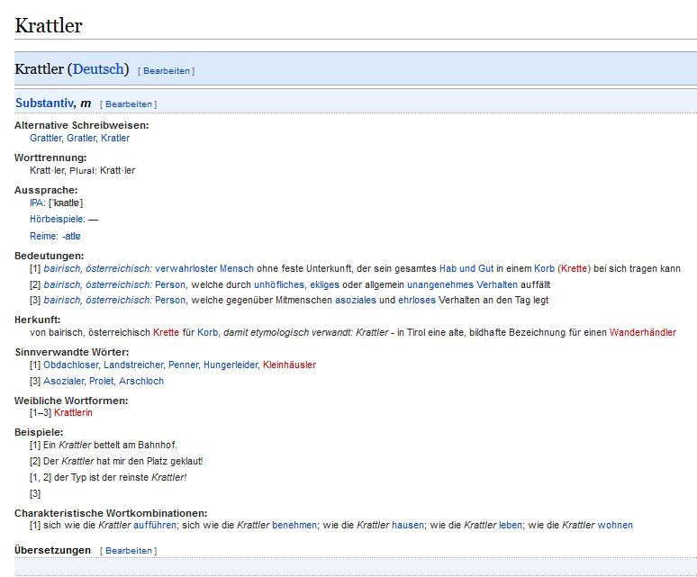Follow the 'Hab und Gut' link
The height and width of the screenshot is (577, 697).
pos(466,268)
